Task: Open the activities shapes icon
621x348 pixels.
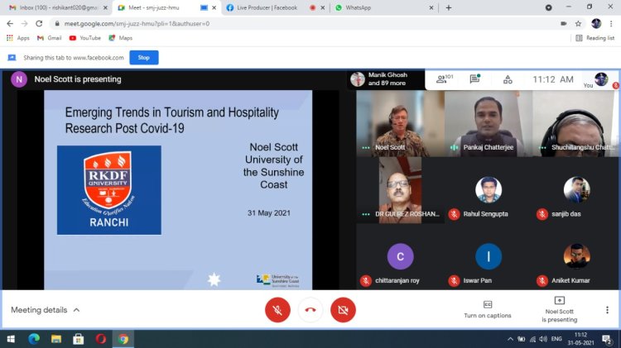Action: click(508, 79)
